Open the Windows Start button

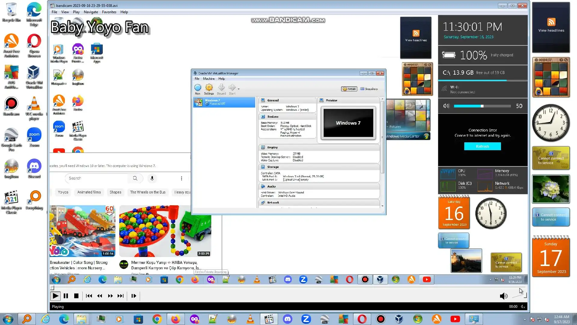point(8,319)
